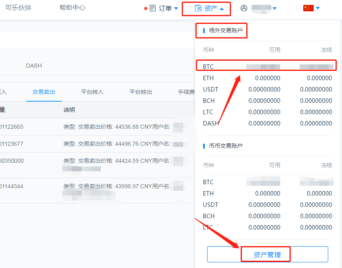Open the 资产 assets menu
The image size is (342, 268).
tap(211, 9)
